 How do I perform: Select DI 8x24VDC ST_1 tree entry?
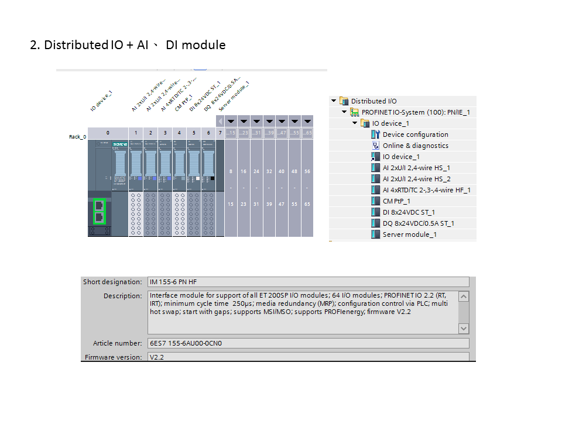[x=409, y=212]
